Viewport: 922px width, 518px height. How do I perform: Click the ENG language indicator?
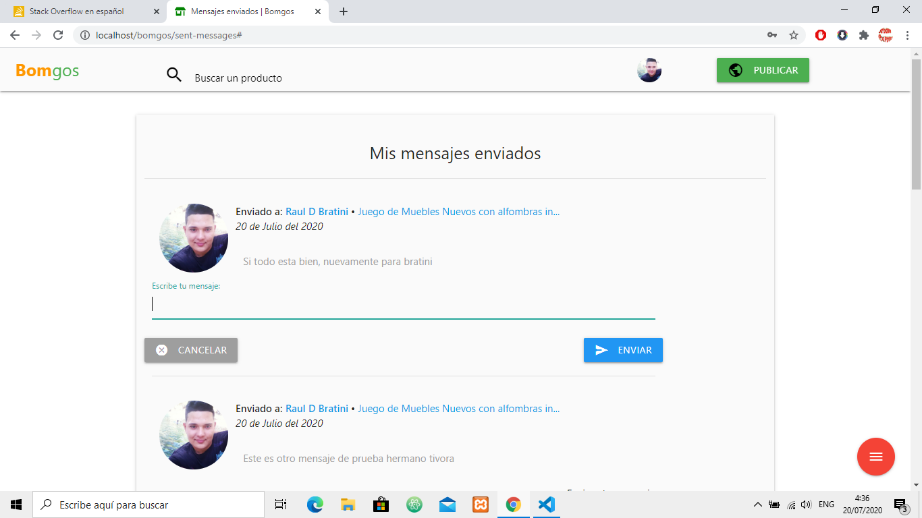826,505
